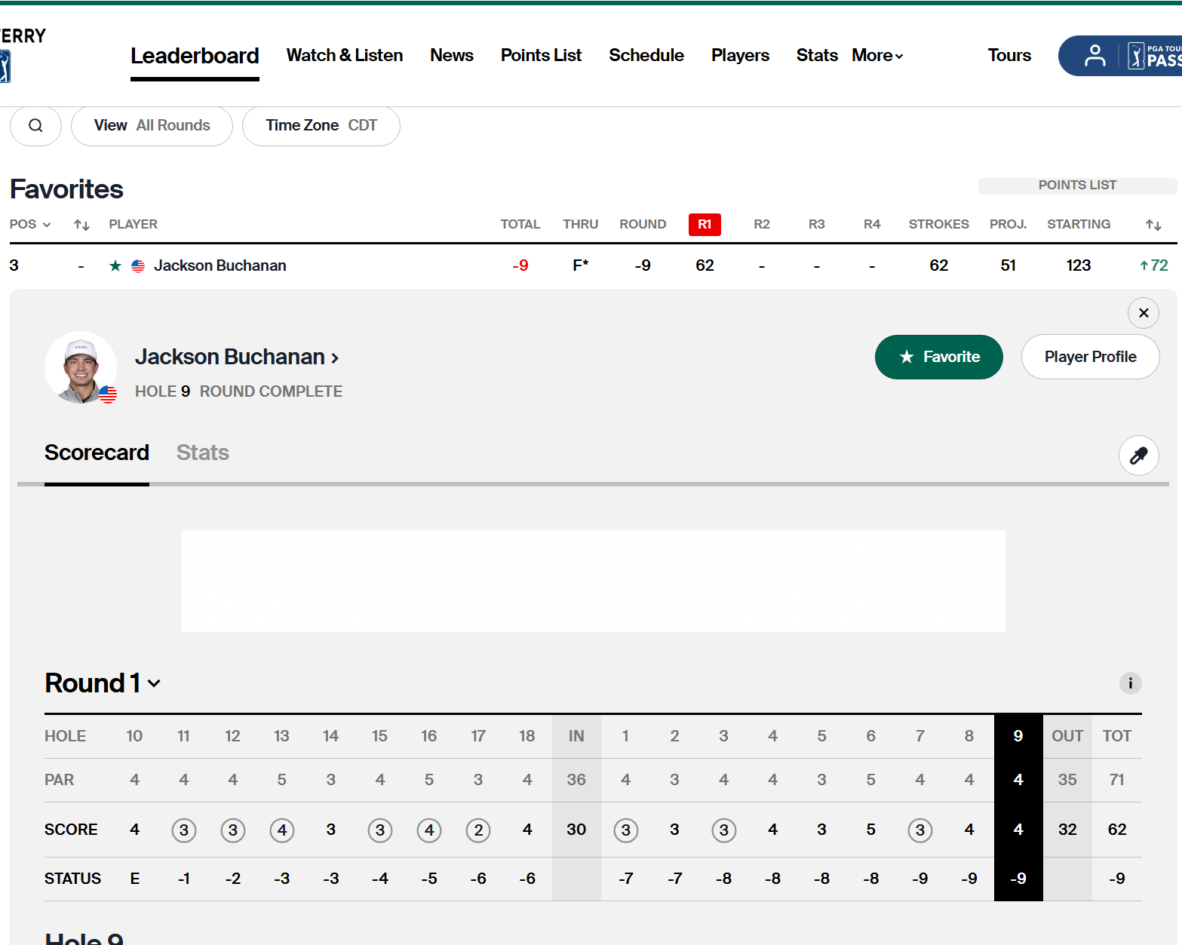Click Jackson Buchanan's profile photo
Viewport: 1182px width, 945px height.
point(81,367)
